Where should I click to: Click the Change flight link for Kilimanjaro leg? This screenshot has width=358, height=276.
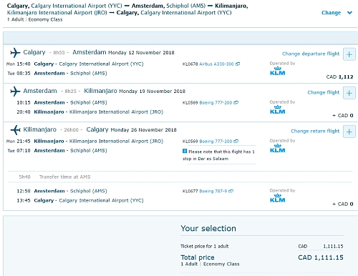click(323, 92)
